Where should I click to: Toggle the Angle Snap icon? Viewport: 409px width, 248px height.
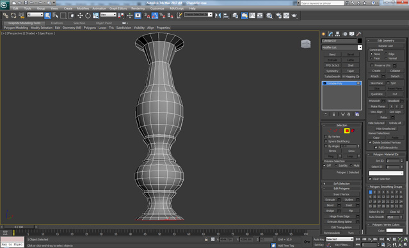155,15
